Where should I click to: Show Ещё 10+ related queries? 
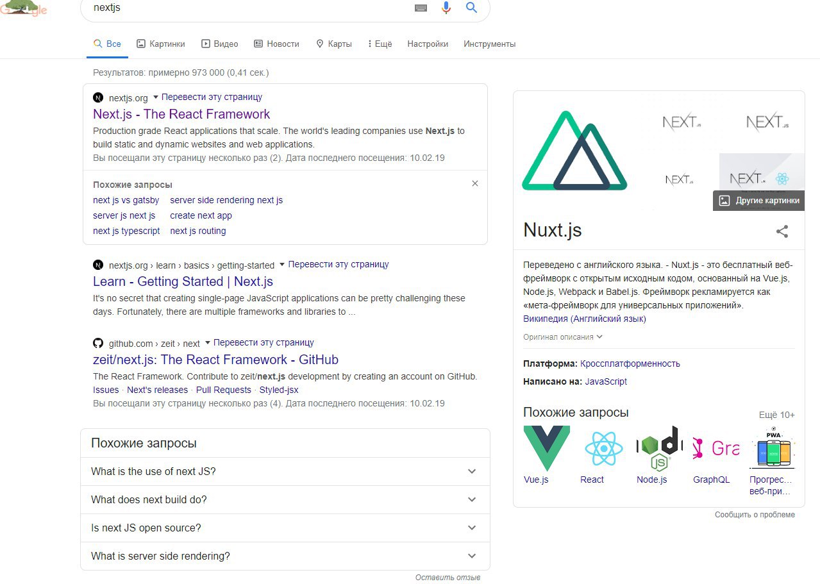point(776,415)
